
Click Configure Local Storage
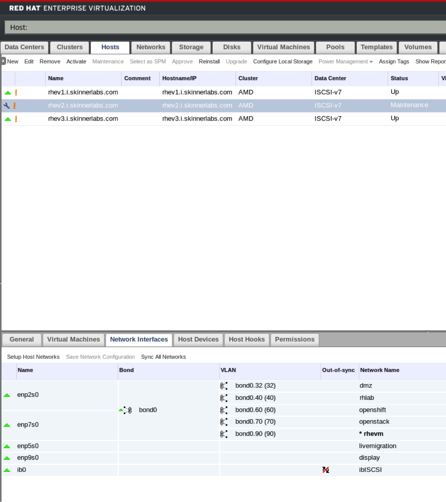coord(283,62)
